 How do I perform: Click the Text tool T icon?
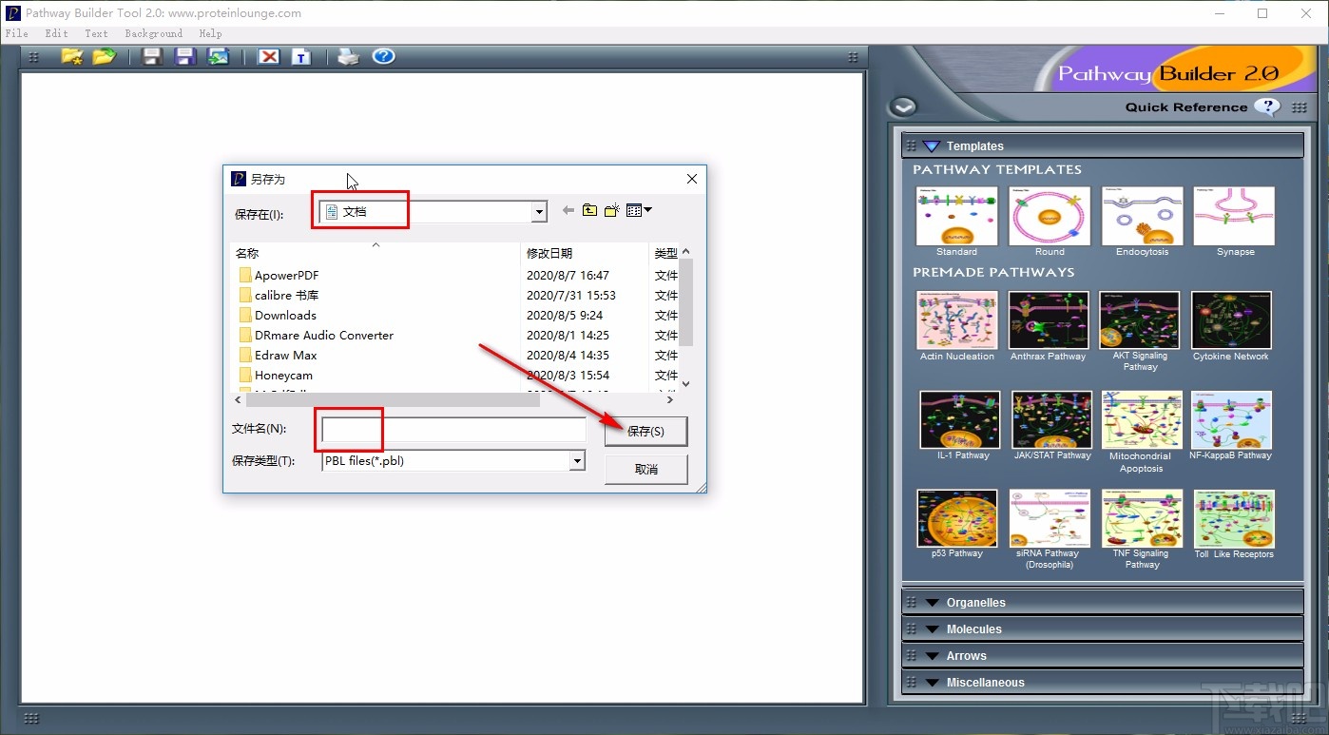coord(301,57)
